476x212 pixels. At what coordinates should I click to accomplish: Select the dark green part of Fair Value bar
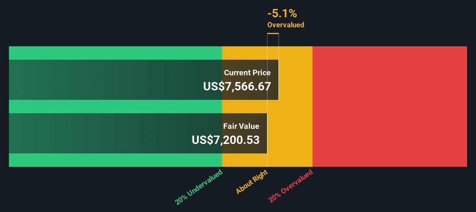click(x=115, y=133)
